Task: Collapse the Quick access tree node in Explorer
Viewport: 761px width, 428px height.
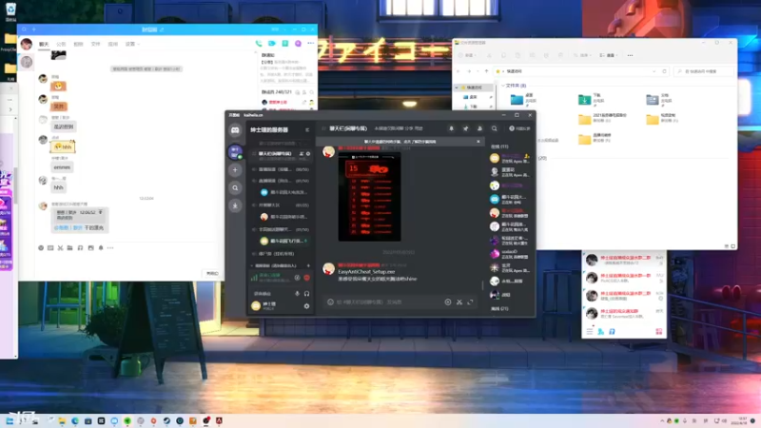Action: point(457,88)
